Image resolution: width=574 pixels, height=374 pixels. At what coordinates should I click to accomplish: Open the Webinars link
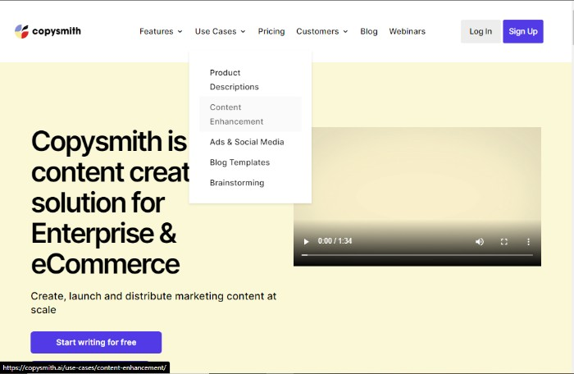tap(407, 31)
